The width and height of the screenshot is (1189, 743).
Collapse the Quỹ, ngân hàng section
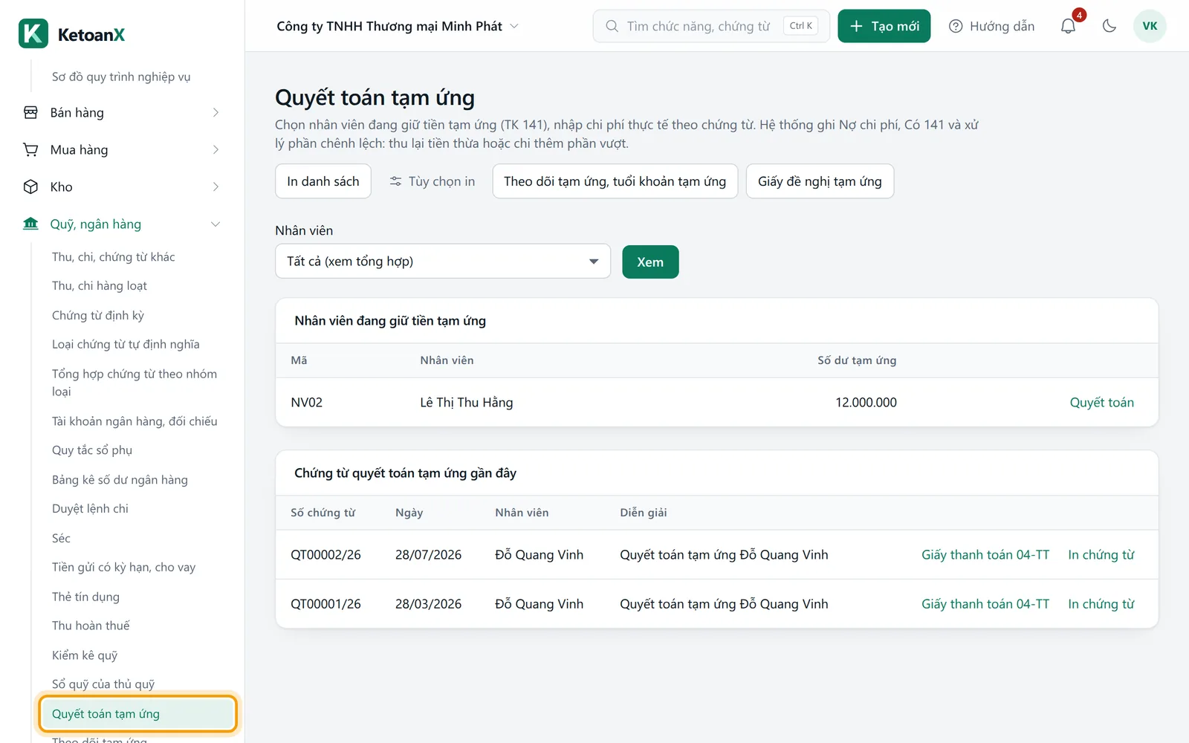tap(216, 224)
